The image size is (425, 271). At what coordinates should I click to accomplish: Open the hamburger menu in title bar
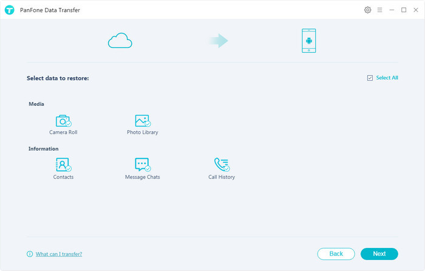(x=379, y=10)
